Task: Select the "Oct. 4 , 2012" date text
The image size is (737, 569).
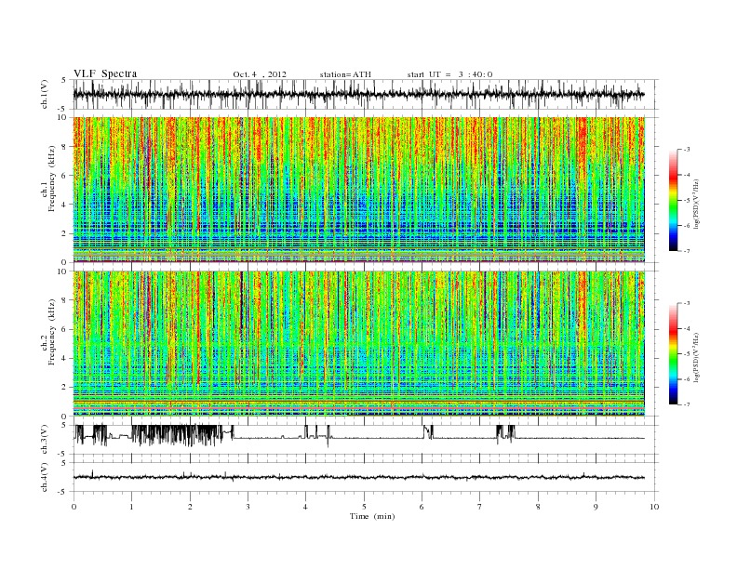Action: tap(260, 74)
